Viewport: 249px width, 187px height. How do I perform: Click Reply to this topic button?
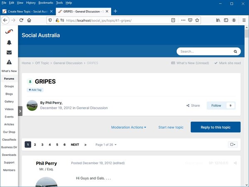click(215, 127)
